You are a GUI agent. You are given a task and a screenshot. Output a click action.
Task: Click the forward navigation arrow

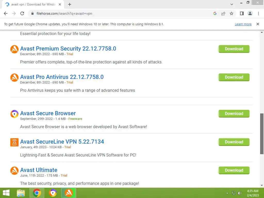coord(14,13)
